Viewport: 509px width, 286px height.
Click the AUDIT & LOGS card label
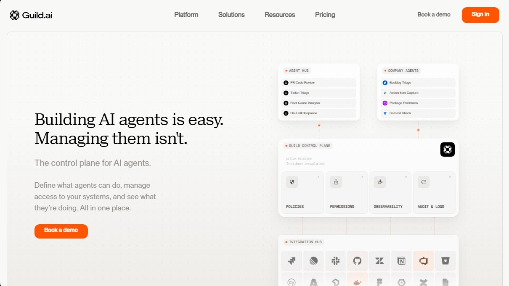431,207
